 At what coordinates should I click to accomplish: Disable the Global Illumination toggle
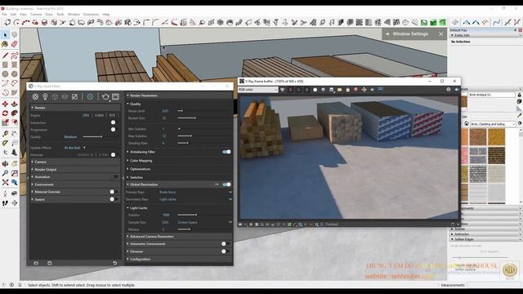[226, 185]
